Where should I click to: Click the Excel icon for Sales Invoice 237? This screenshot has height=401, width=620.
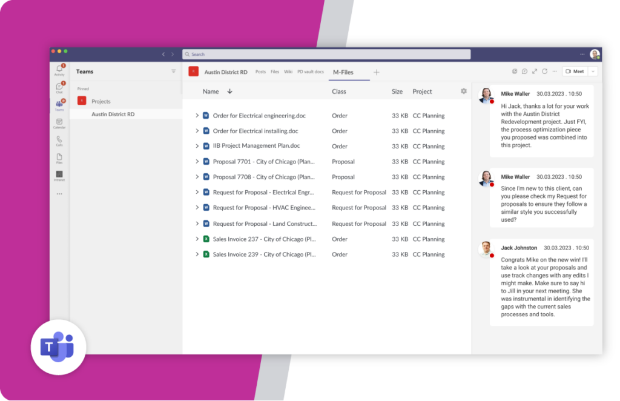[206, 239]
